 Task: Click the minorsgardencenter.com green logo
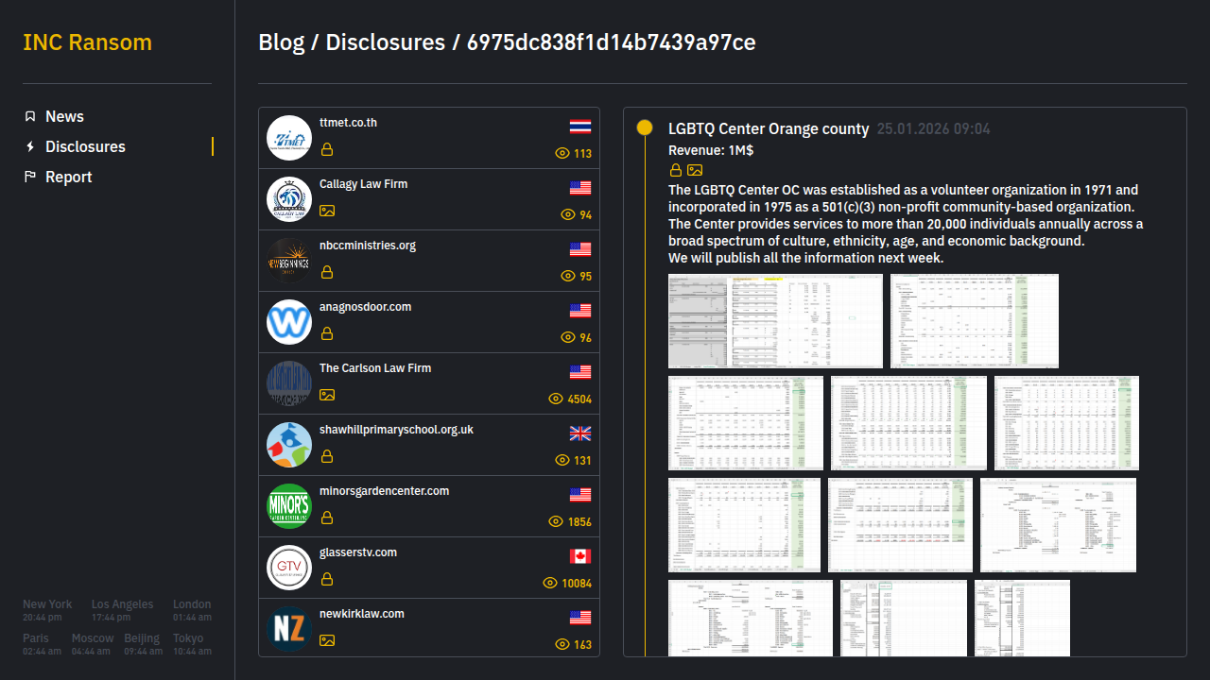[289, 506]
